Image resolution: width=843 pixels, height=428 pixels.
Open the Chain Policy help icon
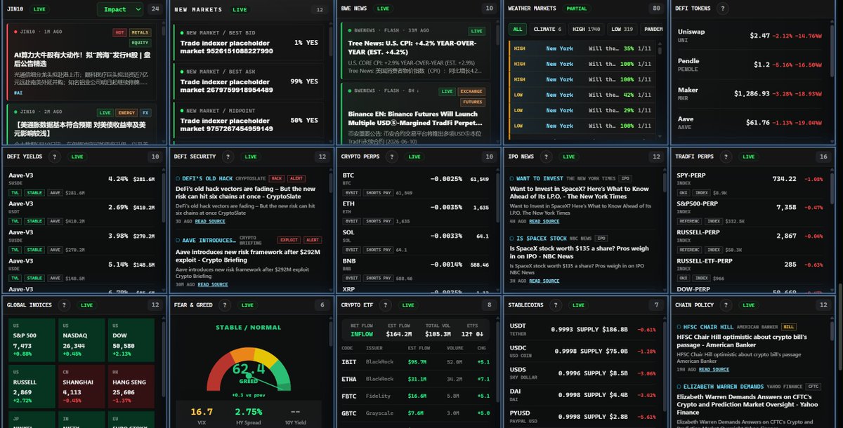[726, 305]
